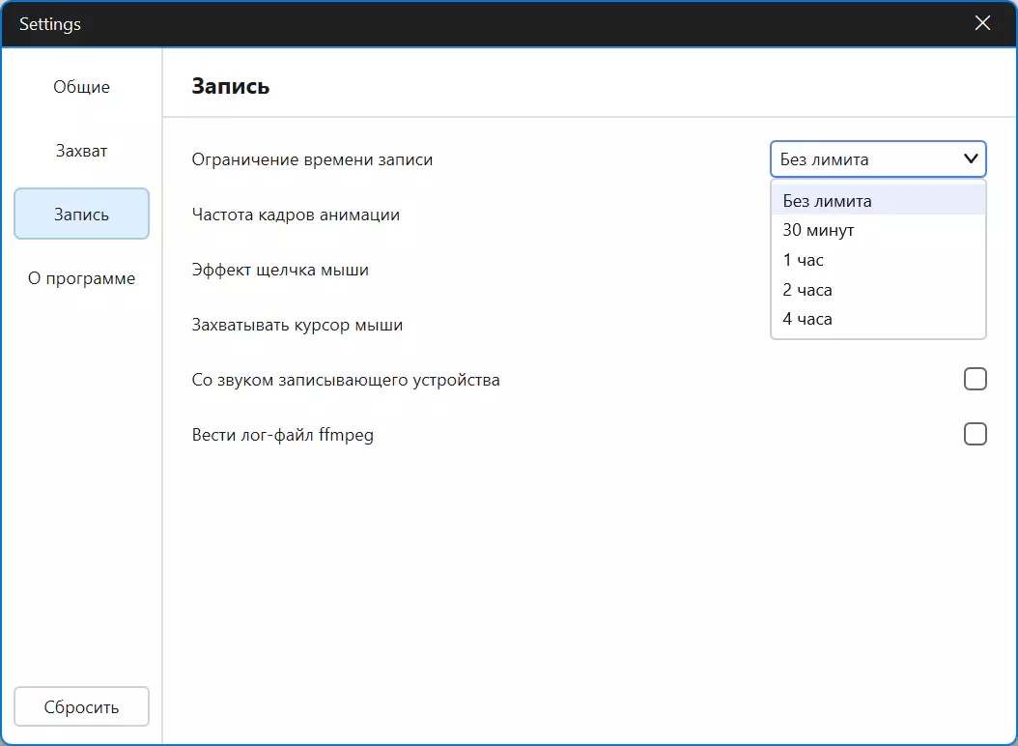The image size is (1018, 746).
Task: Close the Settings window
Action: click(982, 23)
